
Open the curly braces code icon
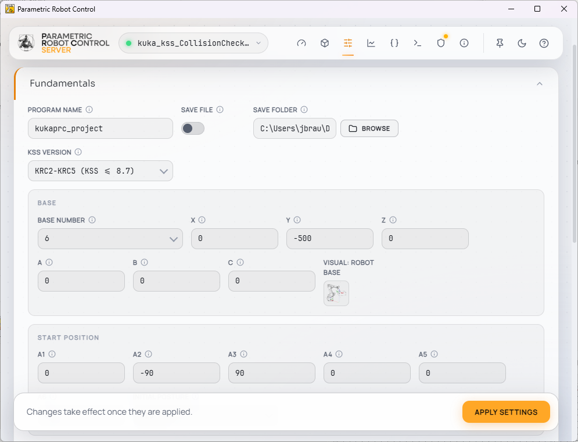pos(394,43)
